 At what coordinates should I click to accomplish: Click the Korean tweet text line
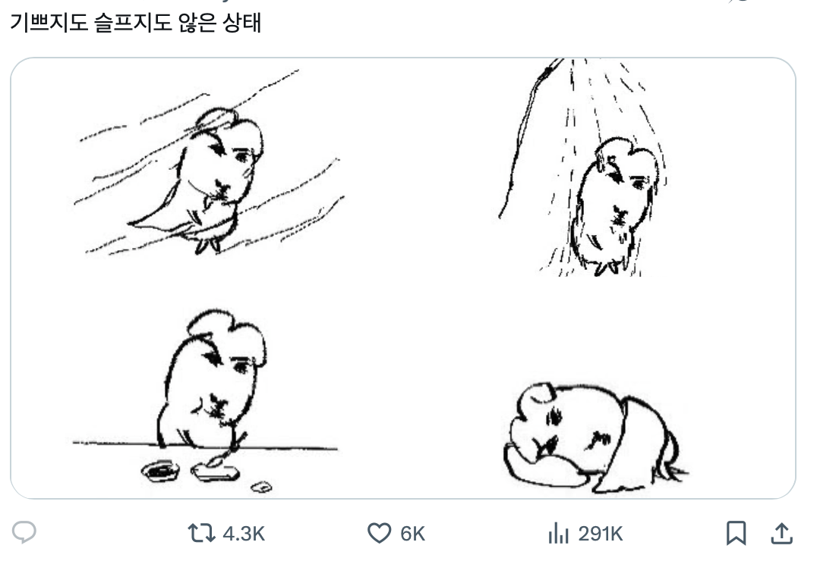[135, 23]
